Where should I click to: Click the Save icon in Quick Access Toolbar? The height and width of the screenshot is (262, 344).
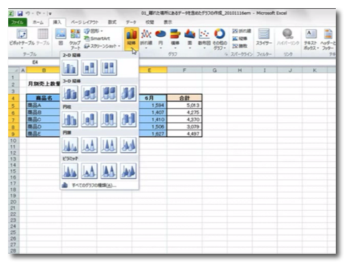pos(20,14)
